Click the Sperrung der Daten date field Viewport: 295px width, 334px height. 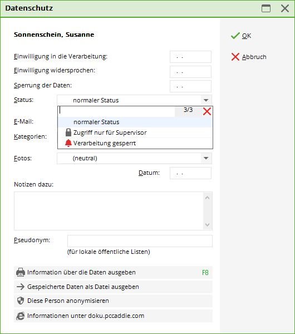click(x=190, y=86)
